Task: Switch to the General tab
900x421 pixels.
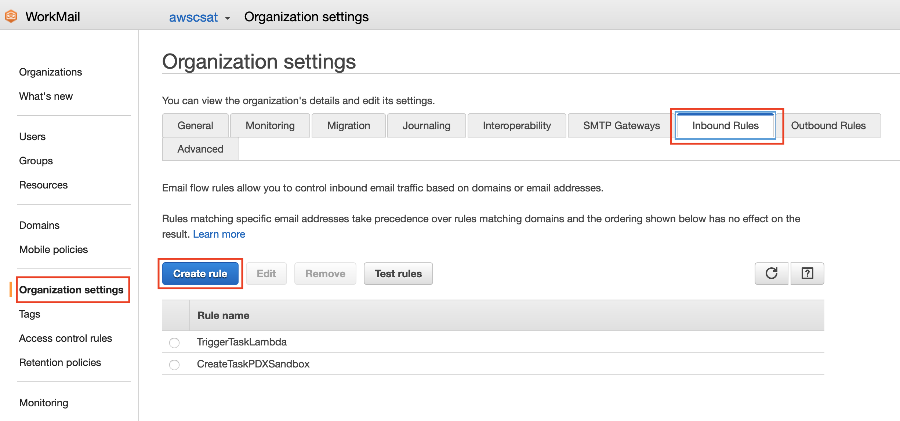Action: [x=195, y=125]
